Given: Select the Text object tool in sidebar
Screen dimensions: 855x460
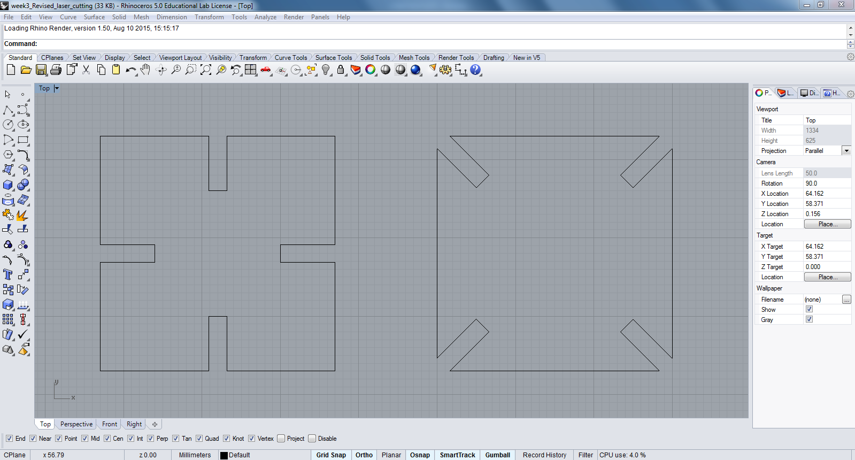Looking at the screenshot, I should (8, 274).
